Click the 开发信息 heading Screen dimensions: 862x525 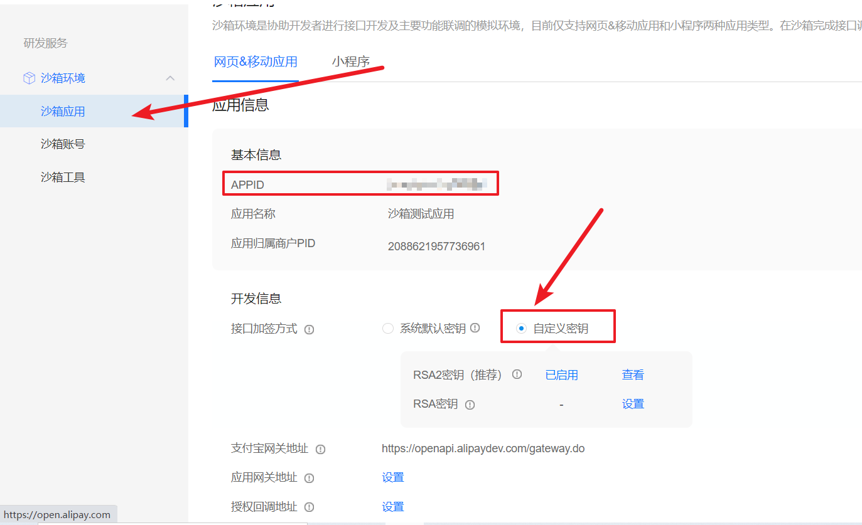[x=256, y=299]
